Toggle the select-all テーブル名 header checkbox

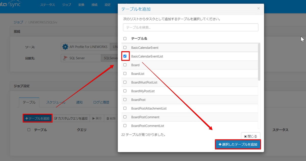coord(125,39)
